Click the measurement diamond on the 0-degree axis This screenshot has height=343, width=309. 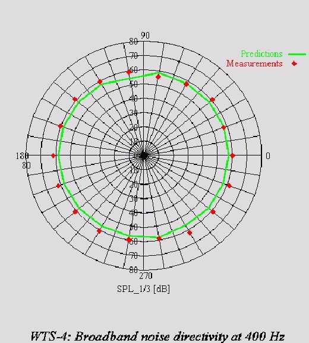tap(232, 155)
